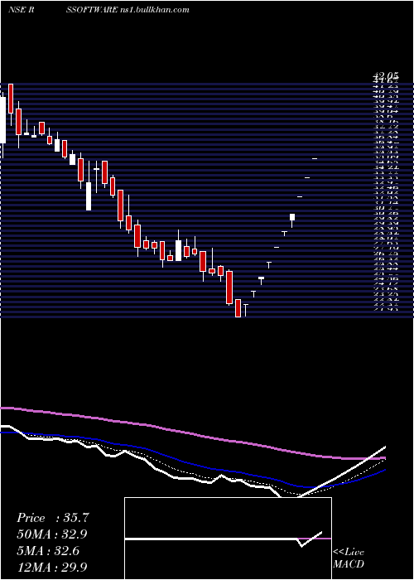Select the lowest red candlestick at chart bottom
Viewport: 414px width, 580px height.
[238, 308]
